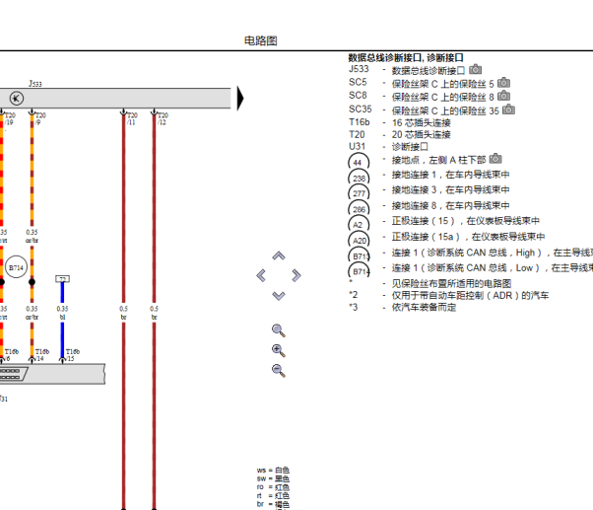Pan the diagram up with the up arrow
Image resolution: width=593 pixels, height=510 pixels.
click(279, 255)
